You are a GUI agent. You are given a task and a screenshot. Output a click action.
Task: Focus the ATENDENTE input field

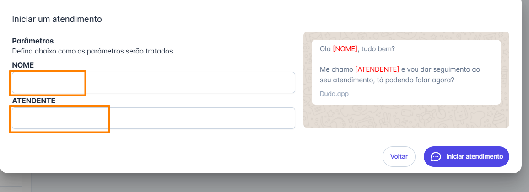click(153, 118)
